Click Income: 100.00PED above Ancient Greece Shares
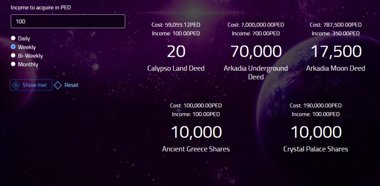 coord(196,114)
